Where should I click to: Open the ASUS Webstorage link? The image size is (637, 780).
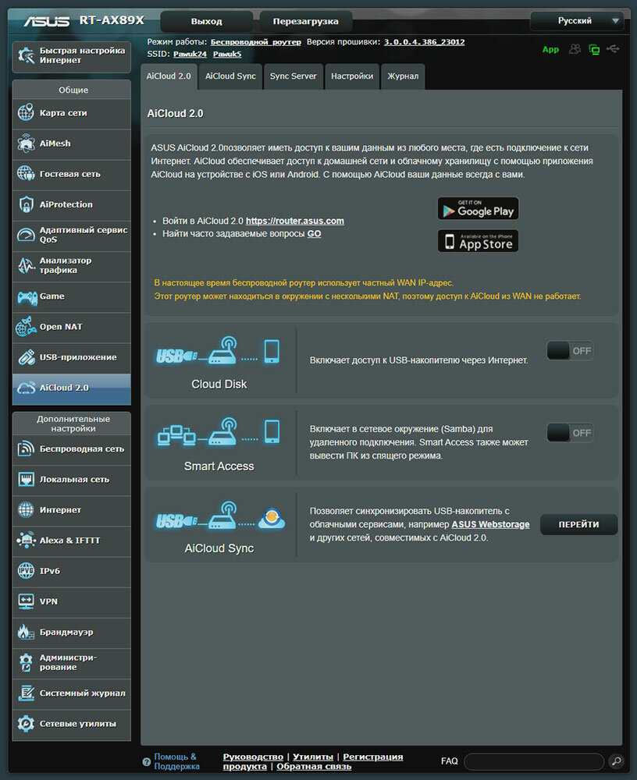coord(490,524)
